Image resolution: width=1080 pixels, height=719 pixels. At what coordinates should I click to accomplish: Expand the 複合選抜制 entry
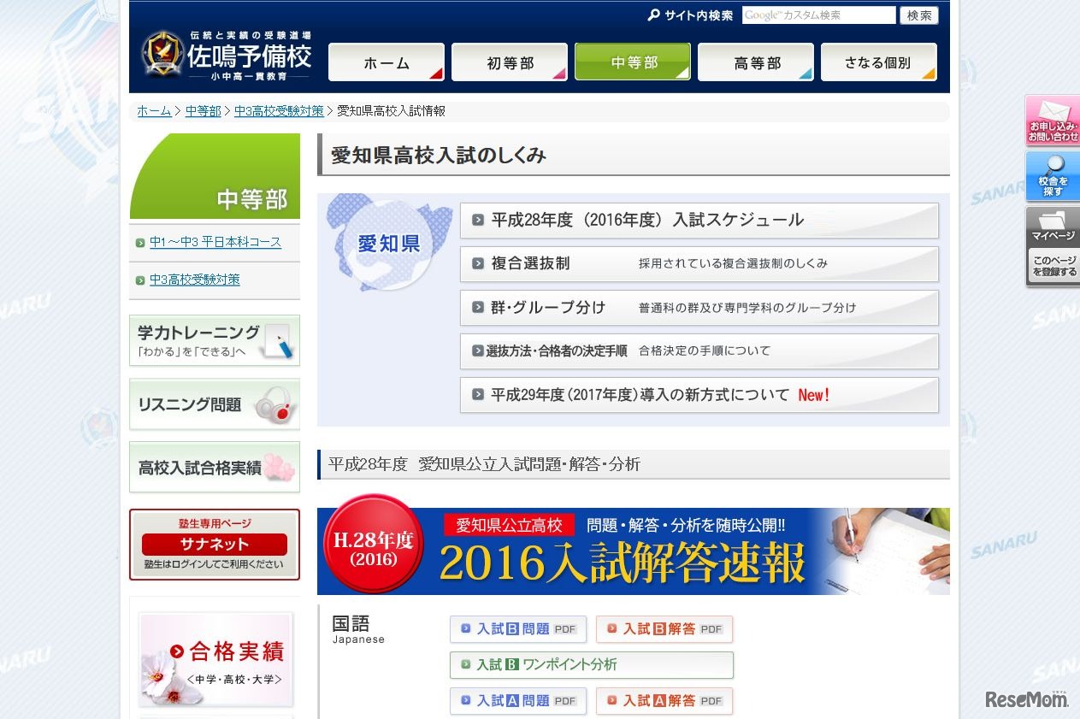699,264
